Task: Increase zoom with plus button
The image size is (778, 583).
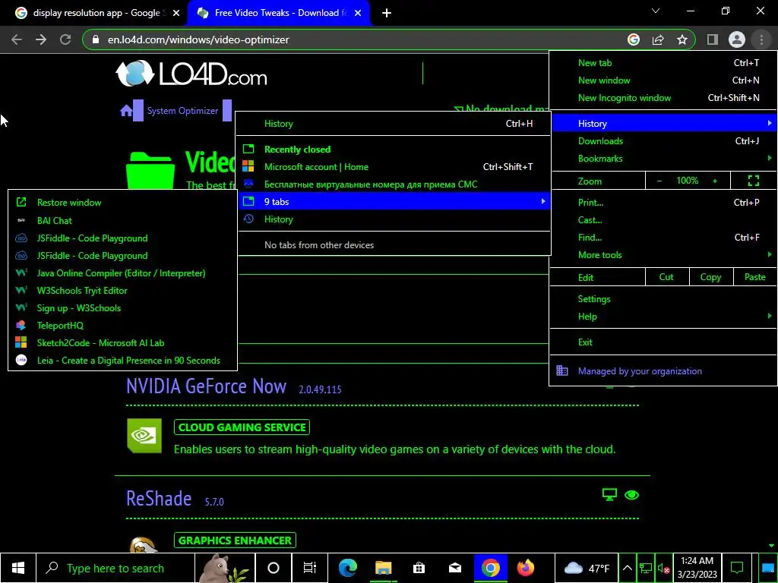Action: (715, 181)
